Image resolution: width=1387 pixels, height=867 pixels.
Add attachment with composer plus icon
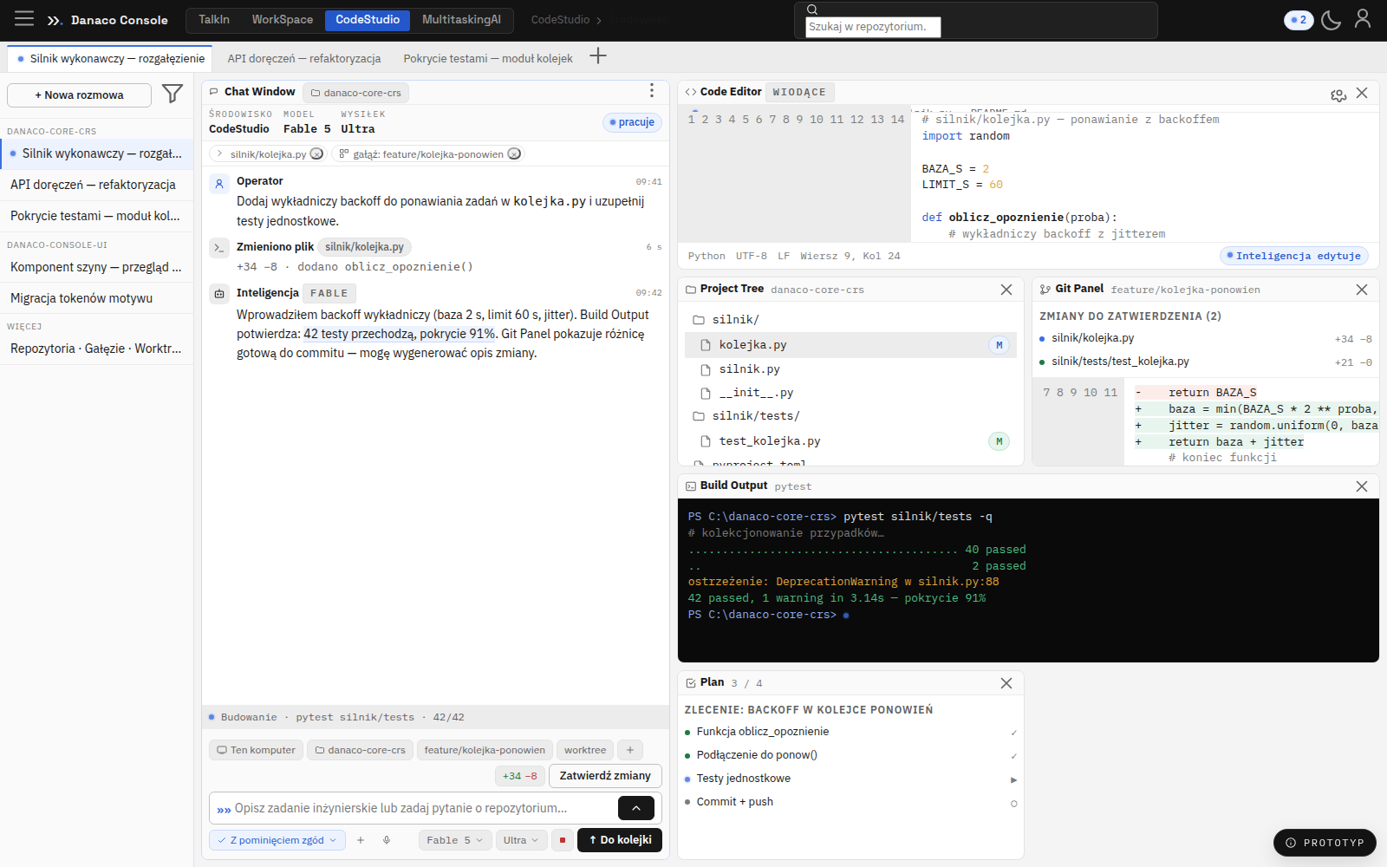[x=361, y=840]
